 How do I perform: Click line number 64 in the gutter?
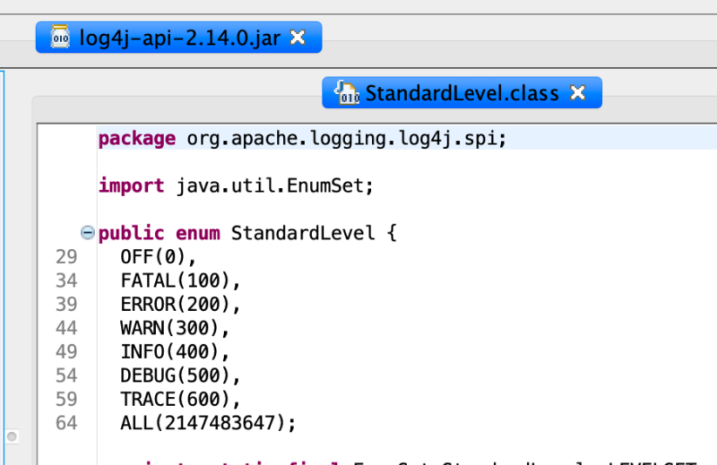pyautogui.click(x=66, y=423)
